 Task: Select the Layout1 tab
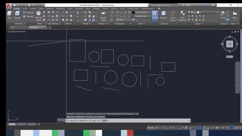click(21, 124)
